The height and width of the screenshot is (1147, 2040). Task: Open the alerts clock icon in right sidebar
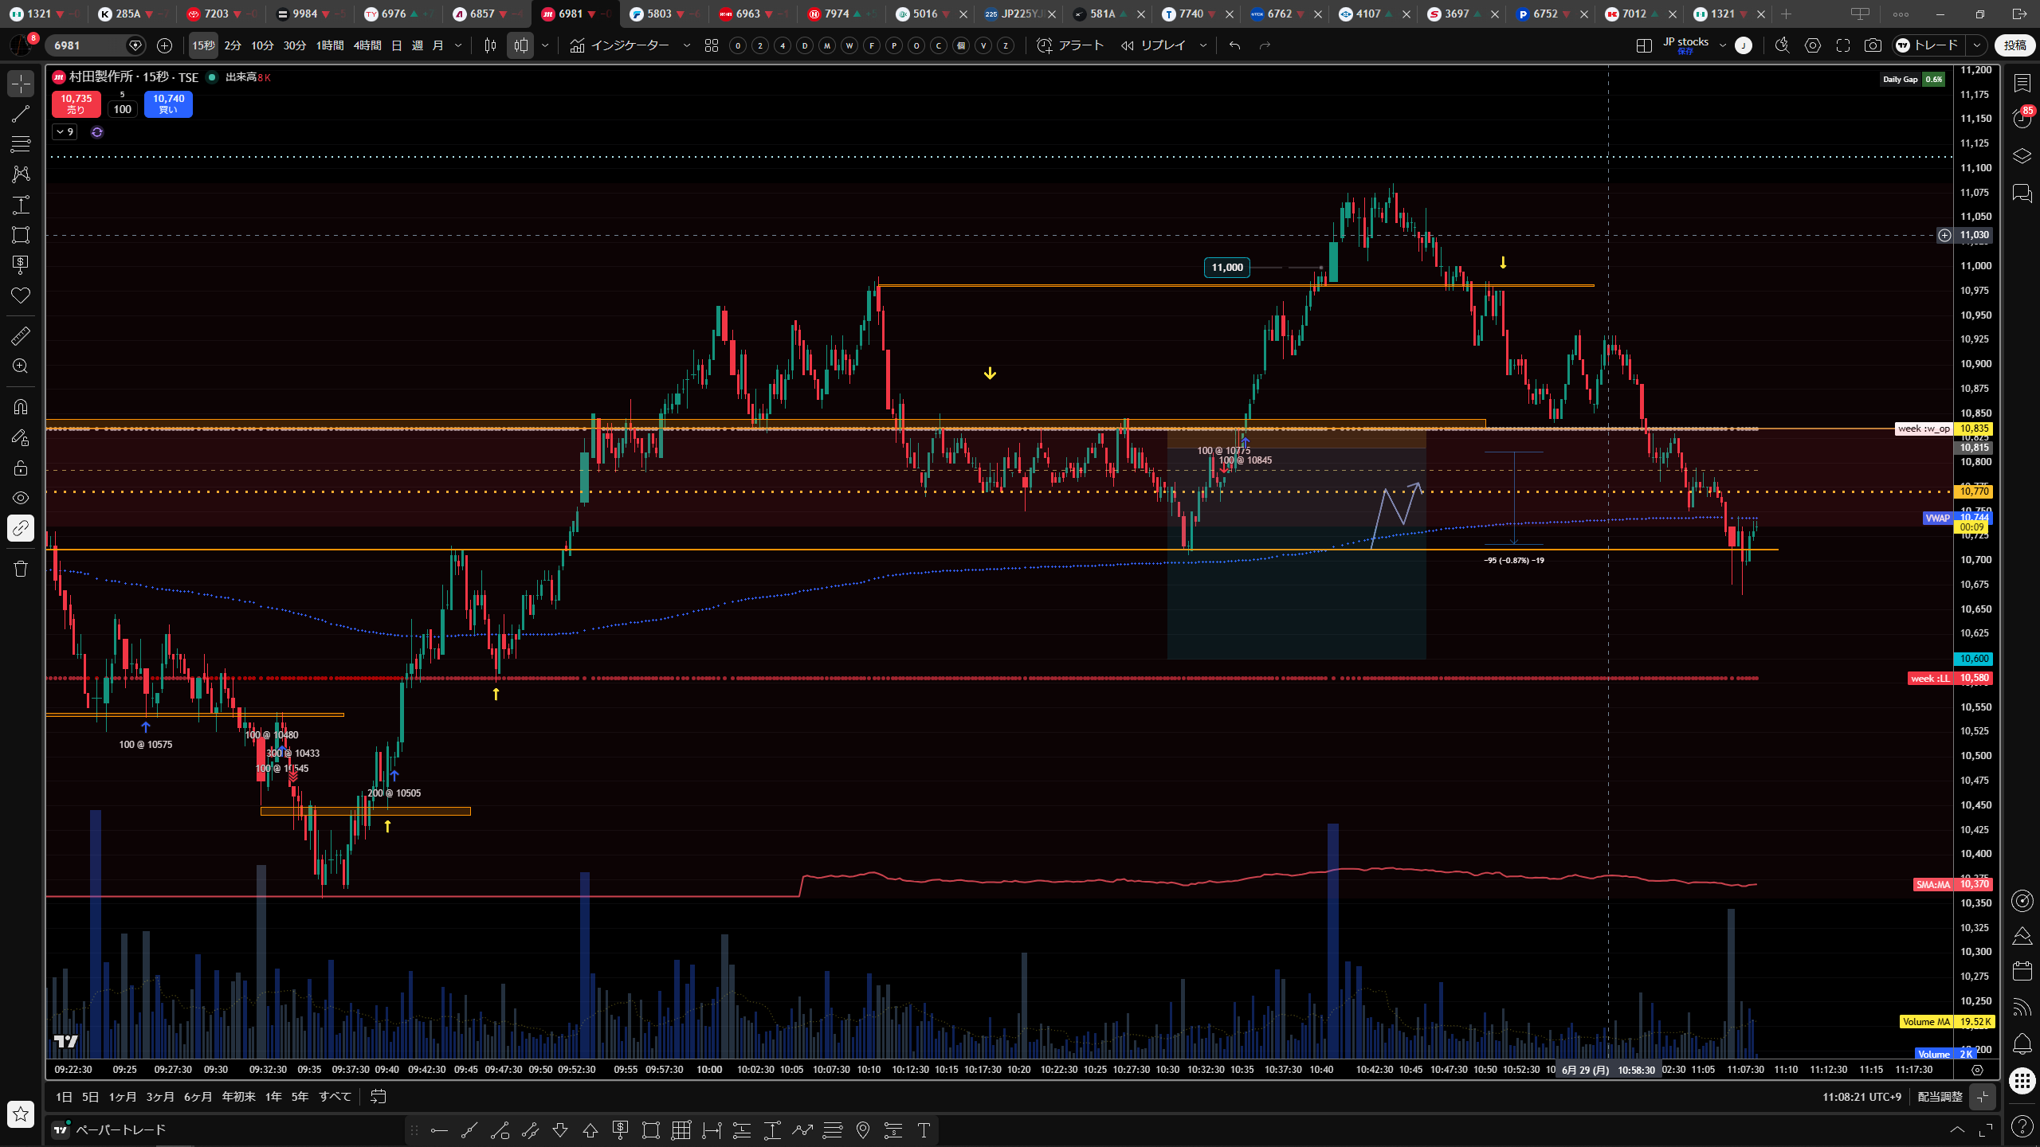(2022, 119)
